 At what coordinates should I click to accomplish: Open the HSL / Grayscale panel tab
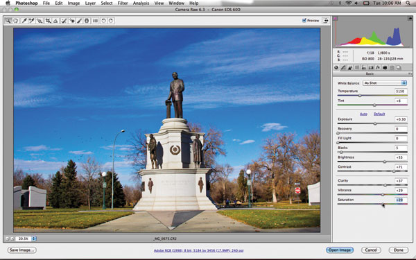(x=357, y=67)
